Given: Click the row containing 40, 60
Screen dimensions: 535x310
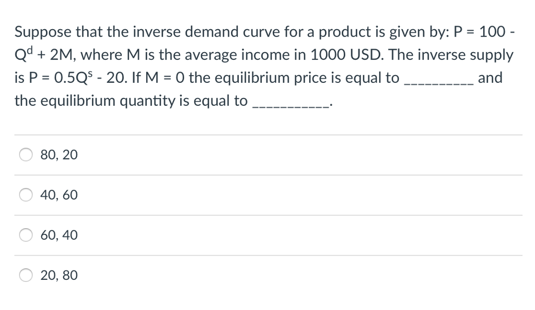Looking at the screenshot, I should pyautogui.click(x=267, y=194).
